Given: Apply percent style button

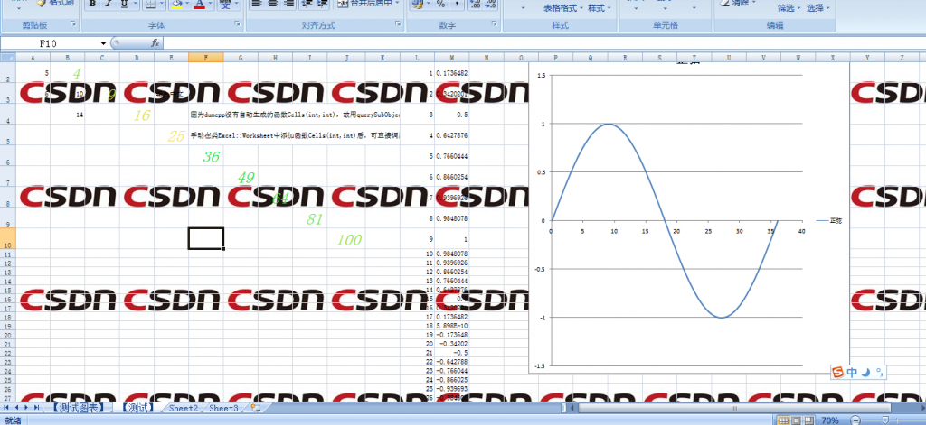Looking at the screenshot, I should [440, 5].
